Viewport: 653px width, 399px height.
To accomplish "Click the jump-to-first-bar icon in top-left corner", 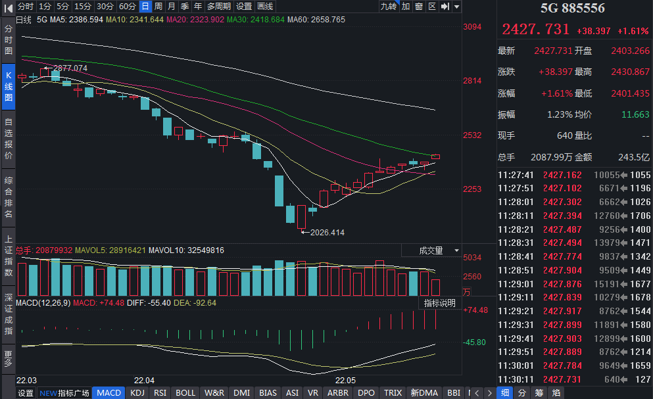I will point(8,7).
